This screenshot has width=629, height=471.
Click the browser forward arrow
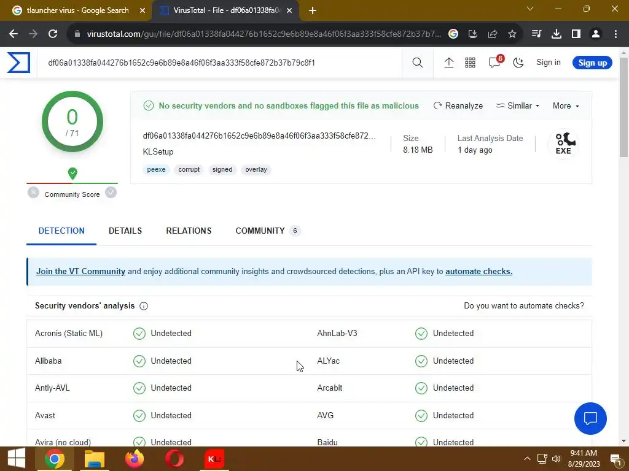[x=33, y=34]
